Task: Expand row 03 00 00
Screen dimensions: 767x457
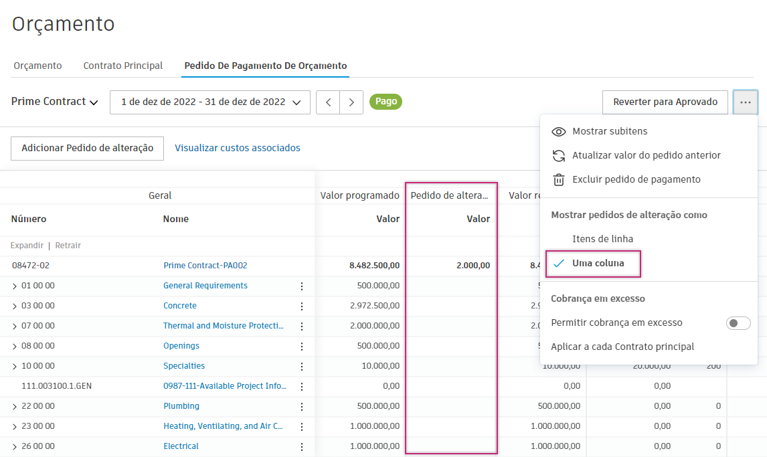Action: pyautogui.click(x=14, y=306)
